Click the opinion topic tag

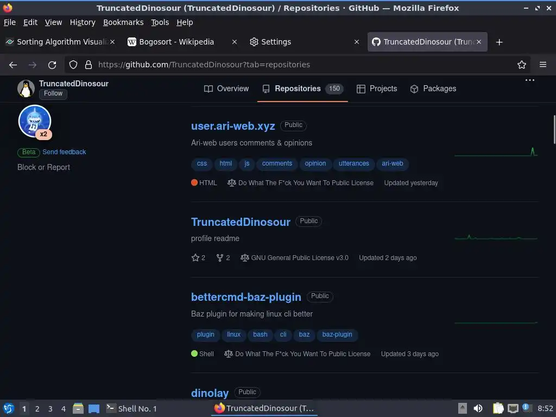coord(315,164)
